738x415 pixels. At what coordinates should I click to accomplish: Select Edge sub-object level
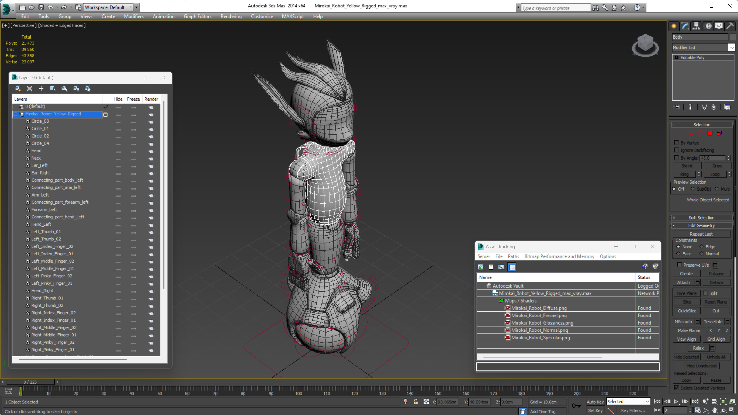tap(692, 133)
